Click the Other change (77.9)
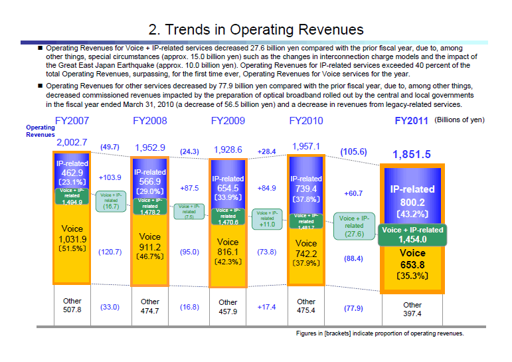 [x=353, y=308]
